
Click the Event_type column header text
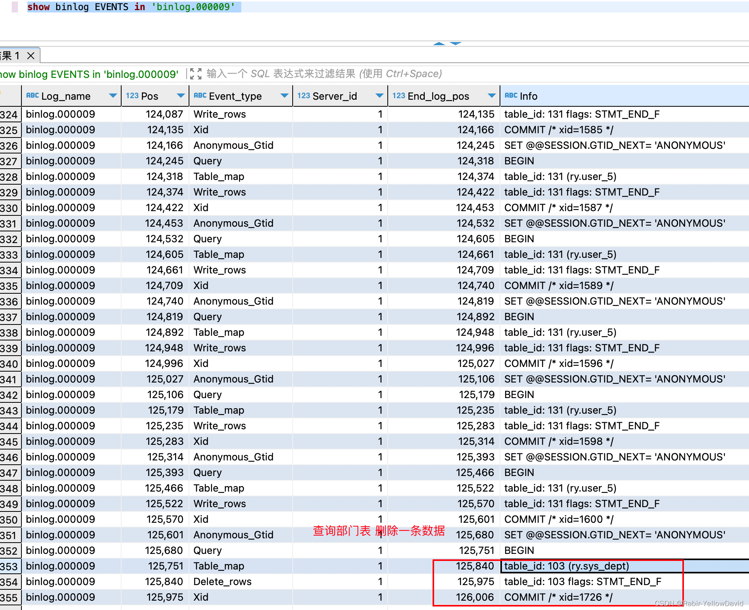235,96
